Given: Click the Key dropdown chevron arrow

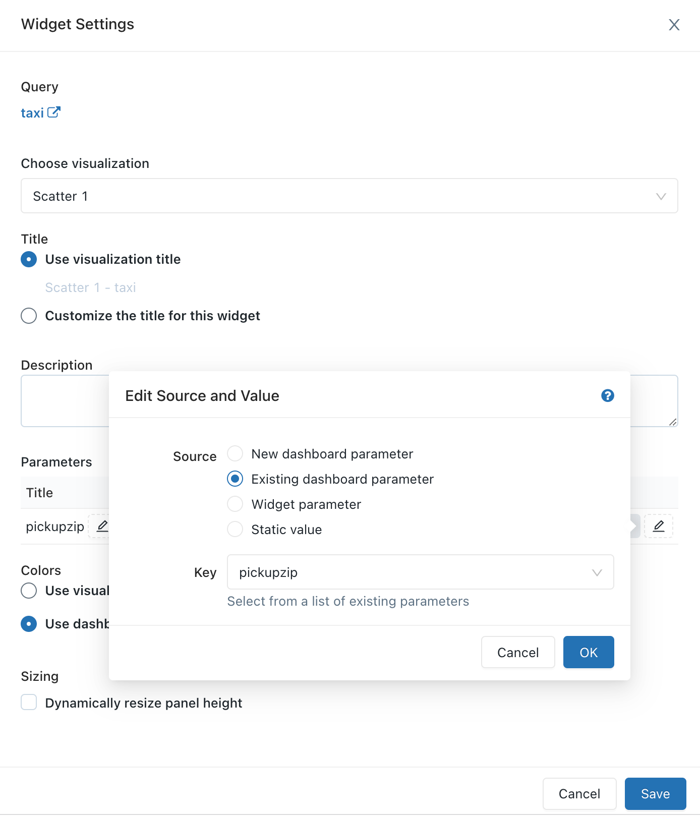Looking at the screenshot, I should point(597,572).
